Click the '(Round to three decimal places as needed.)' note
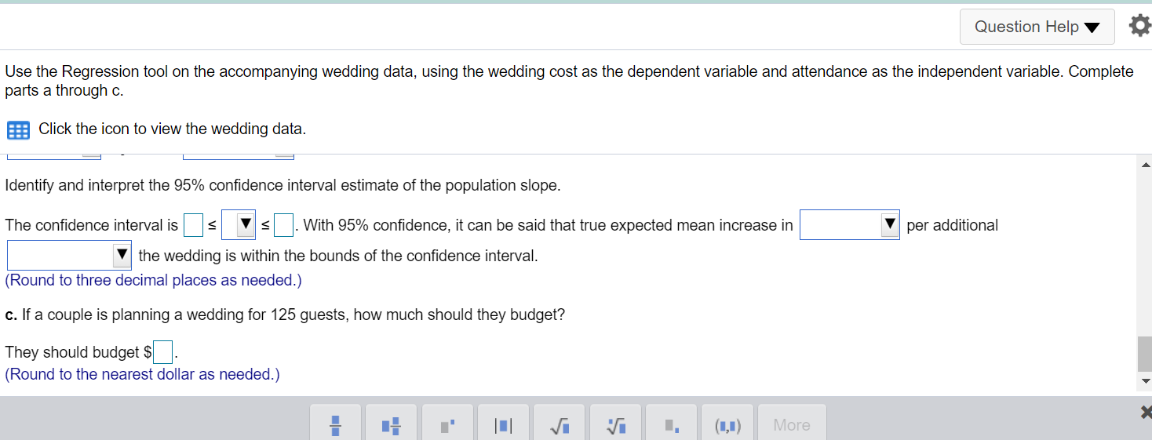This screenshot has width=1152, height=440. [x=153, y=280]
